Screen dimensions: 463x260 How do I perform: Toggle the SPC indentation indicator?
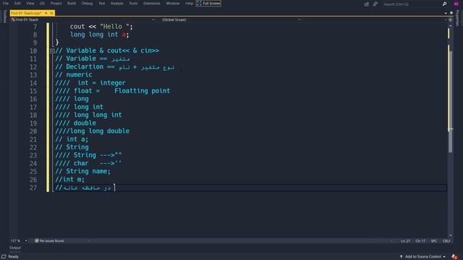pos(434,241)
